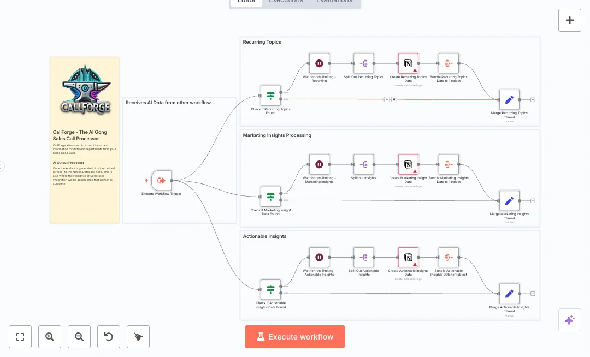This screenshot has height=357, width=590.
Task: Open the AI assistant sparkle button
Action: tap(570, 320)
